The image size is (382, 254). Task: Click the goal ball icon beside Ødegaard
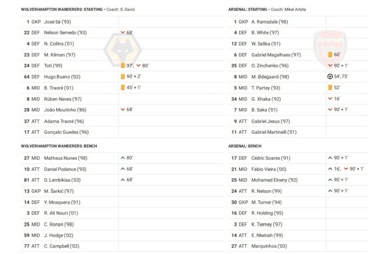click(x=330, y=77)
